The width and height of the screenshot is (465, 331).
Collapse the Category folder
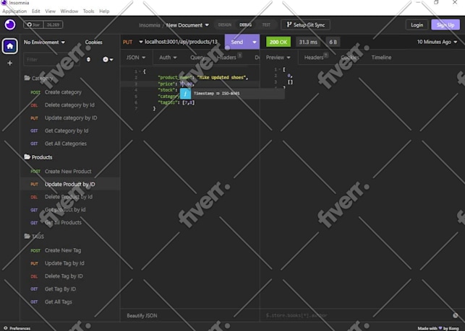(x=38, y=79)
